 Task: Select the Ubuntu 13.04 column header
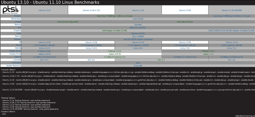tap(185, 10)
